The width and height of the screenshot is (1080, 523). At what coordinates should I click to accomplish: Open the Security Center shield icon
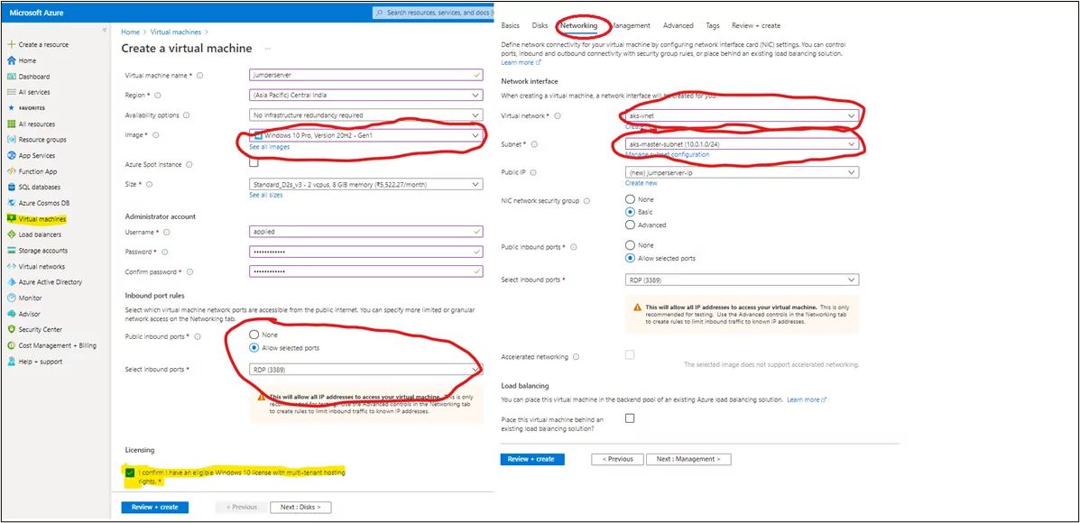coord(11,330)
